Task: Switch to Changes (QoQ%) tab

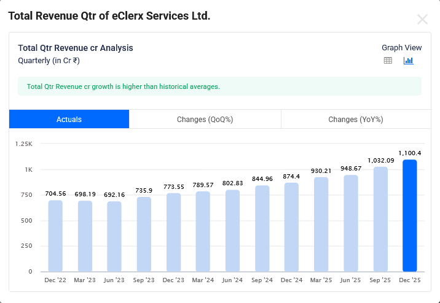Action: (205, 119)
